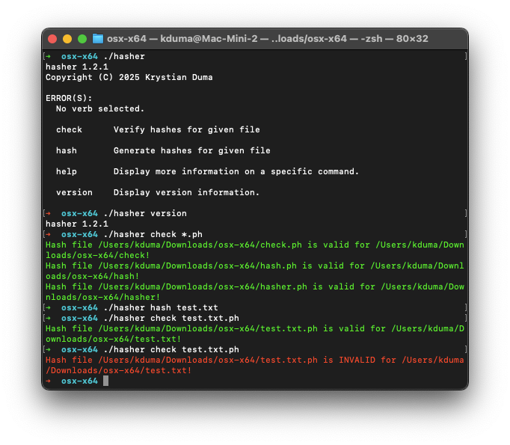This screenshot has height=445, width=510.
Task: Click the terminal window title text
Action: (268, 39)
